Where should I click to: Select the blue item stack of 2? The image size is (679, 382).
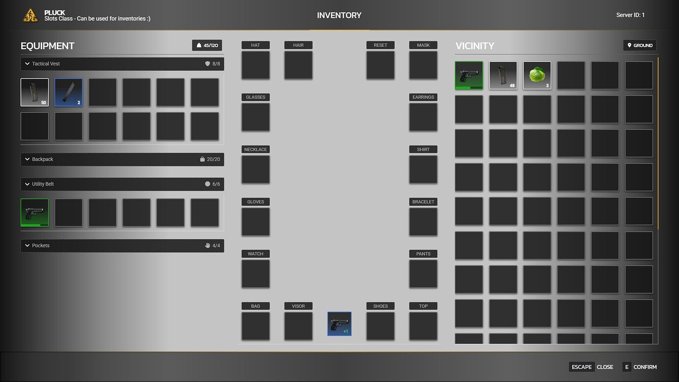pyautogui.click(x=68, y=93)
